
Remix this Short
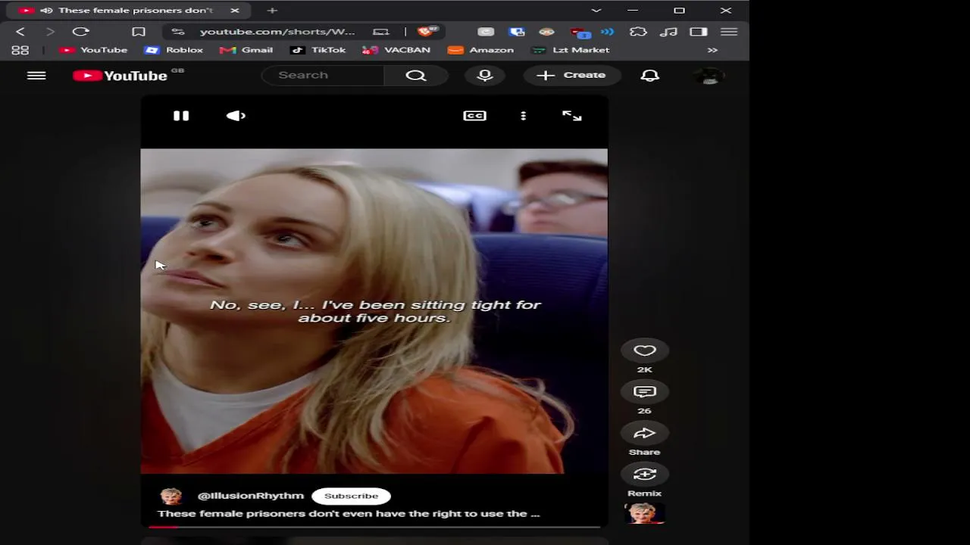point(644,474)
